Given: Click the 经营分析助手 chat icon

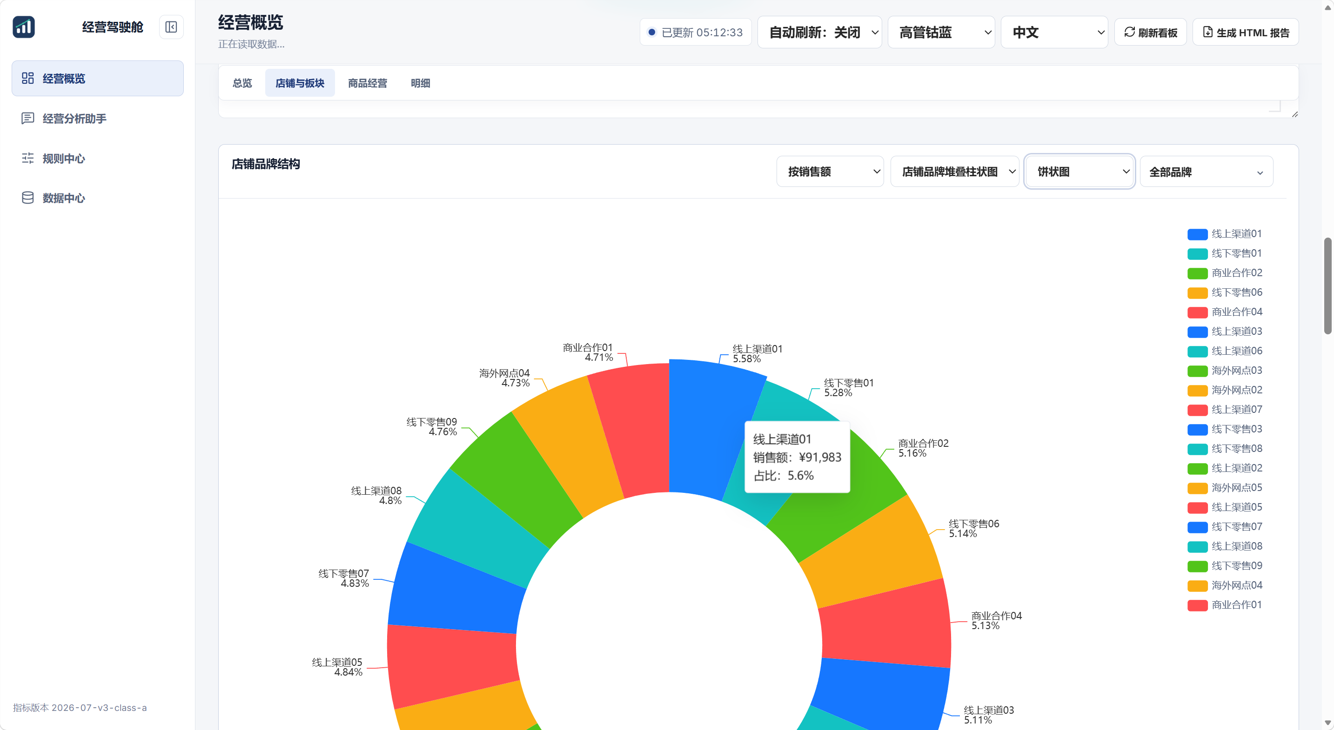Looking at the screenshot, I should point(28,119).
